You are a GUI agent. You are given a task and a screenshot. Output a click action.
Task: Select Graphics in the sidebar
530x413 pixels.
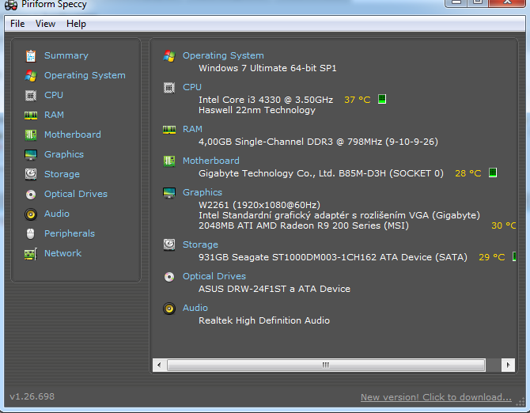pos(64,154)
